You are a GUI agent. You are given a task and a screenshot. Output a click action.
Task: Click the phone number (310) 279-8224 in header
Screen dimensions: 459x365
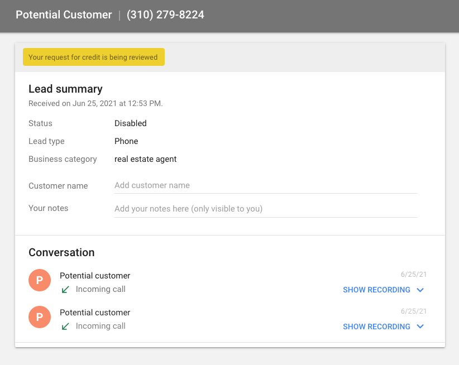(x=165, y=15)
